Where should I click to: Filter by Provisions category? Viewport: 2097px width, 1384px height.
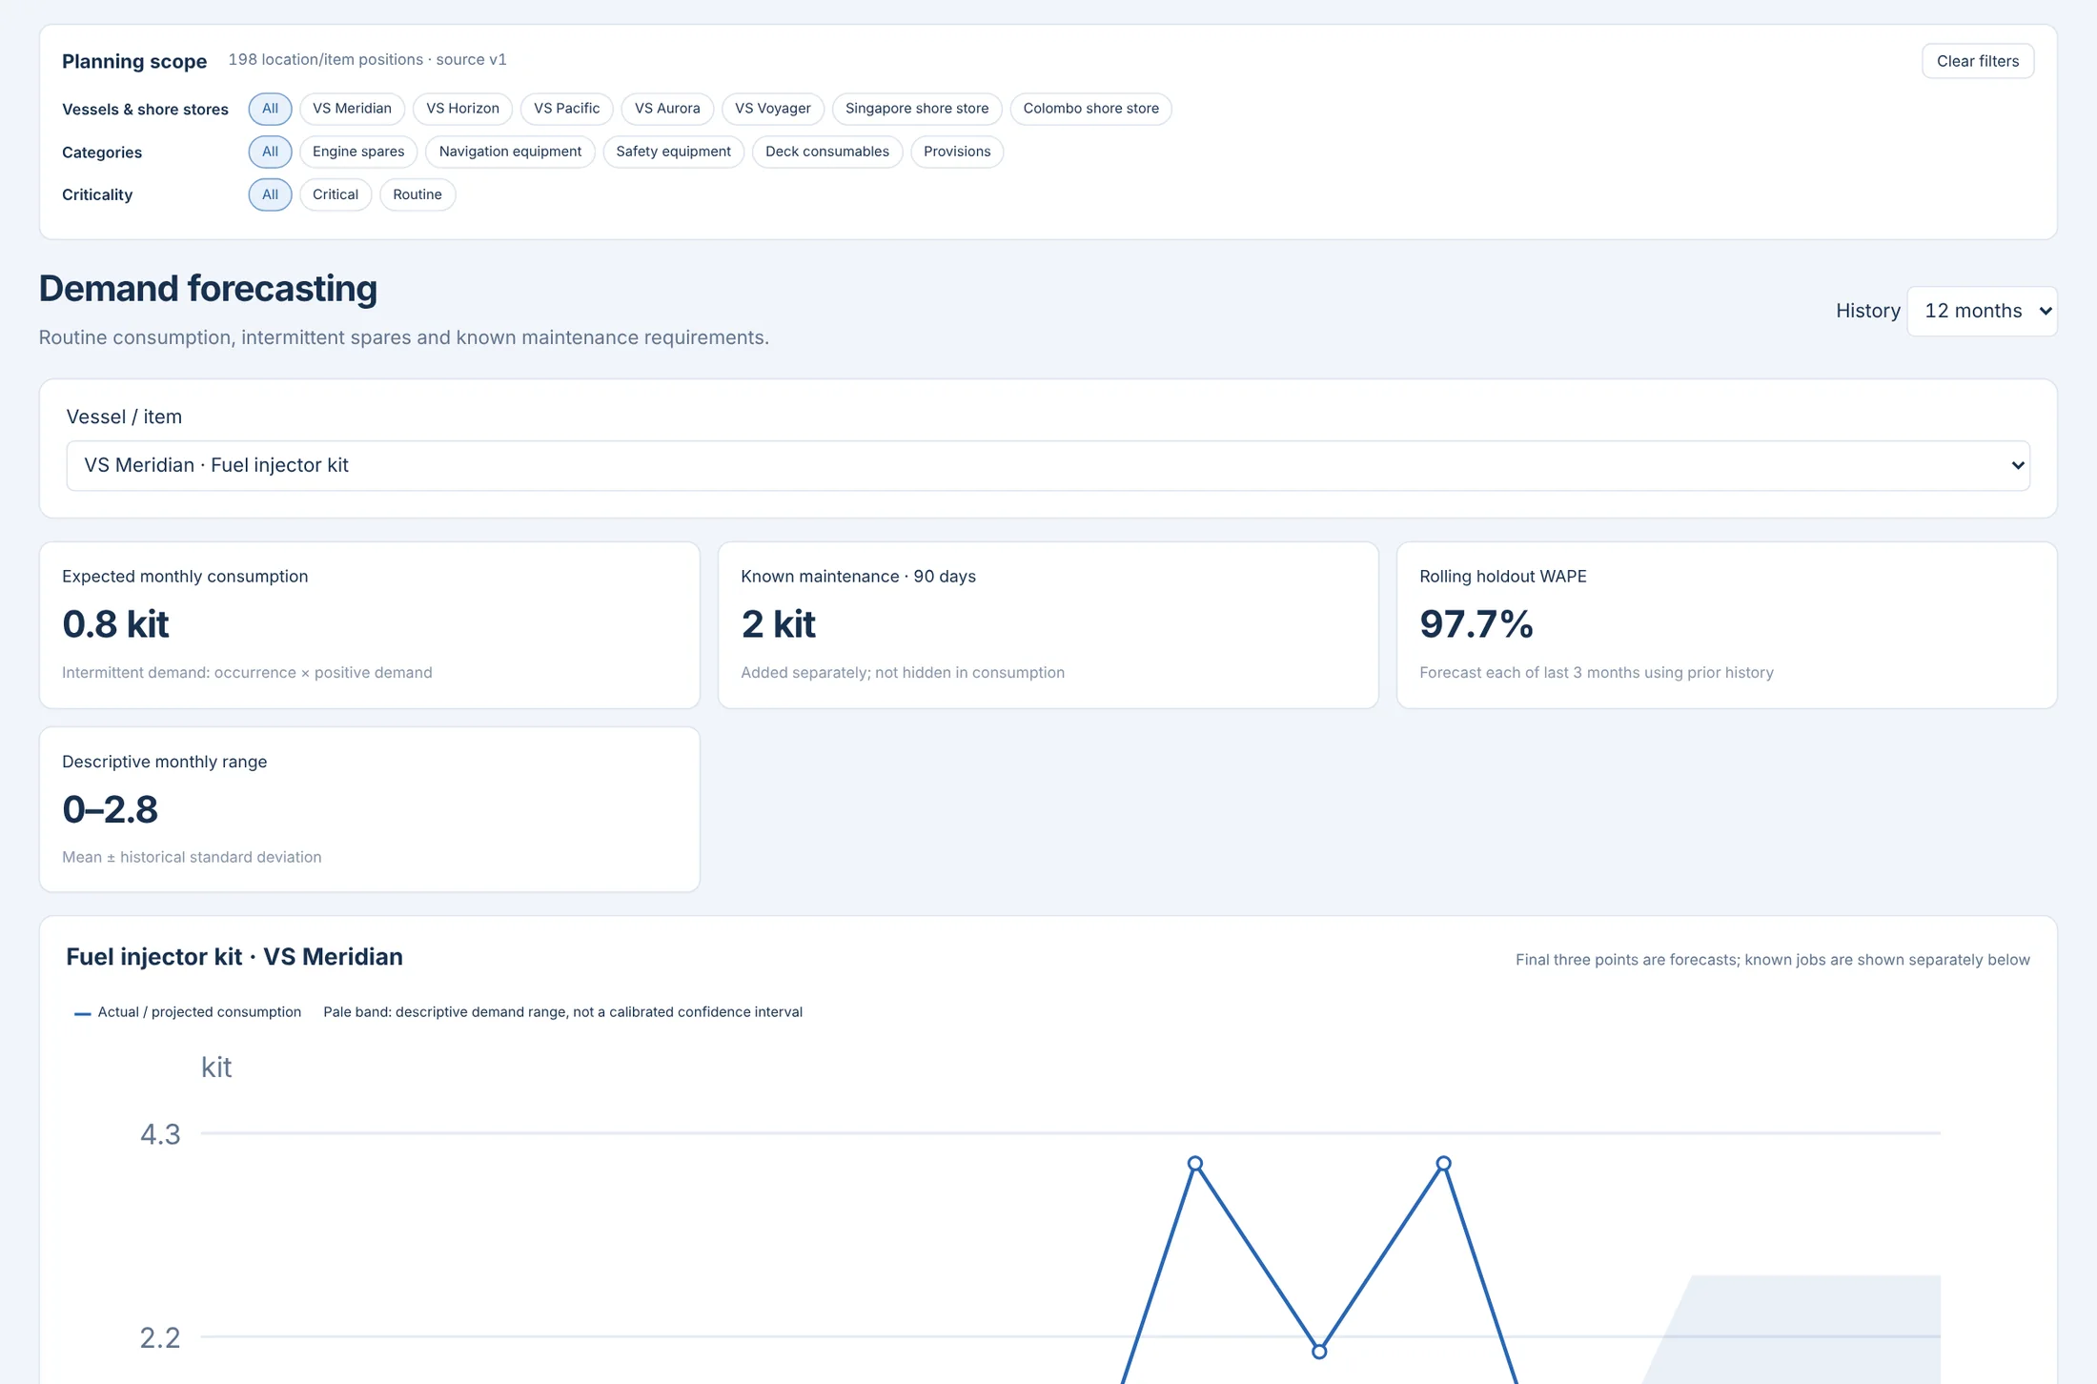[x=957, y=152]
